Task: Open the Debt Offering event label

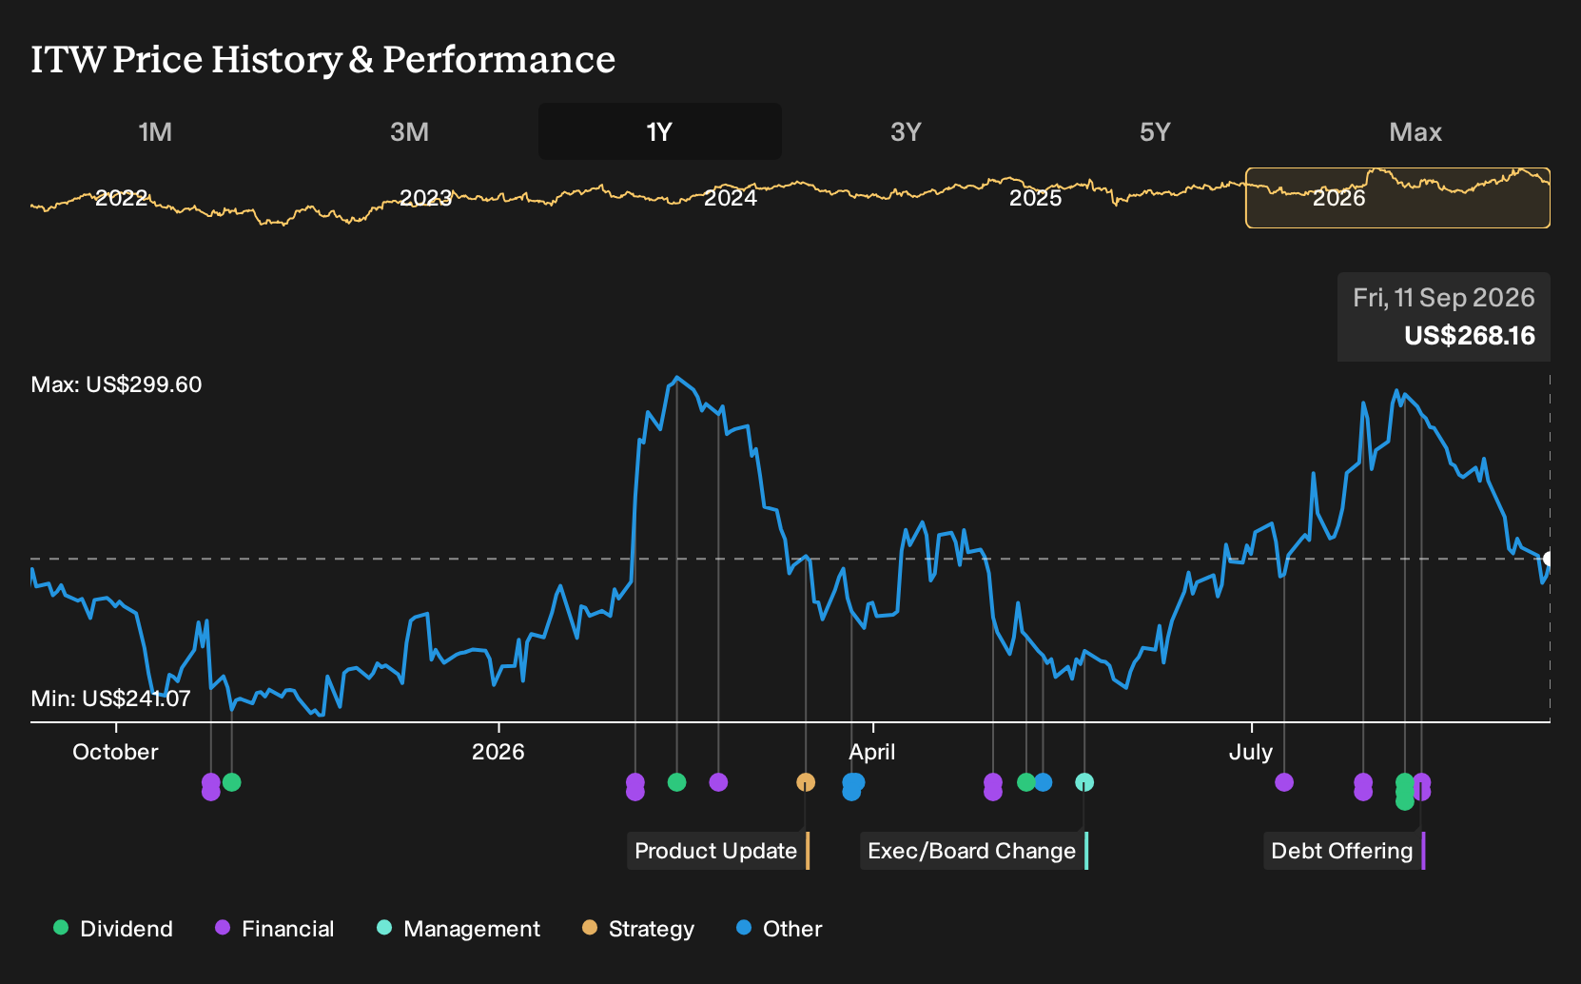Action: 1344,851
